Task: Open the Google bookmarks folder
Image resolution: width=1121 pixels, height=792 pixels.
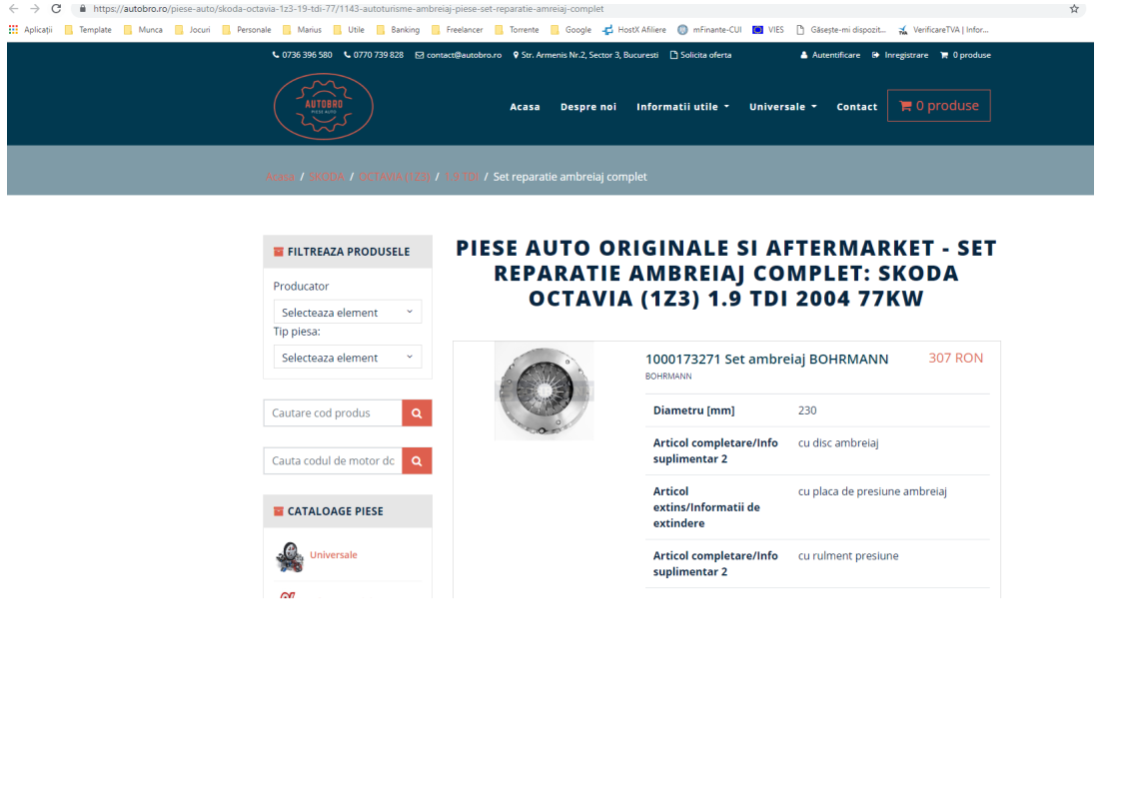Action: click(x=570, y=30)
